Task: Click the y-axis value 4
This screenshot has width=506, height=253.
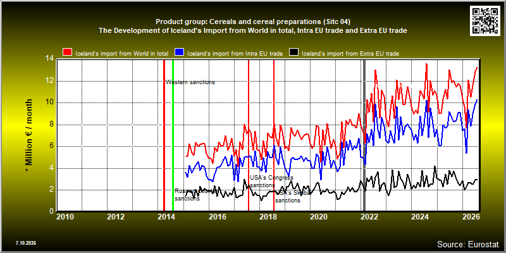Action: coord(51,168)
